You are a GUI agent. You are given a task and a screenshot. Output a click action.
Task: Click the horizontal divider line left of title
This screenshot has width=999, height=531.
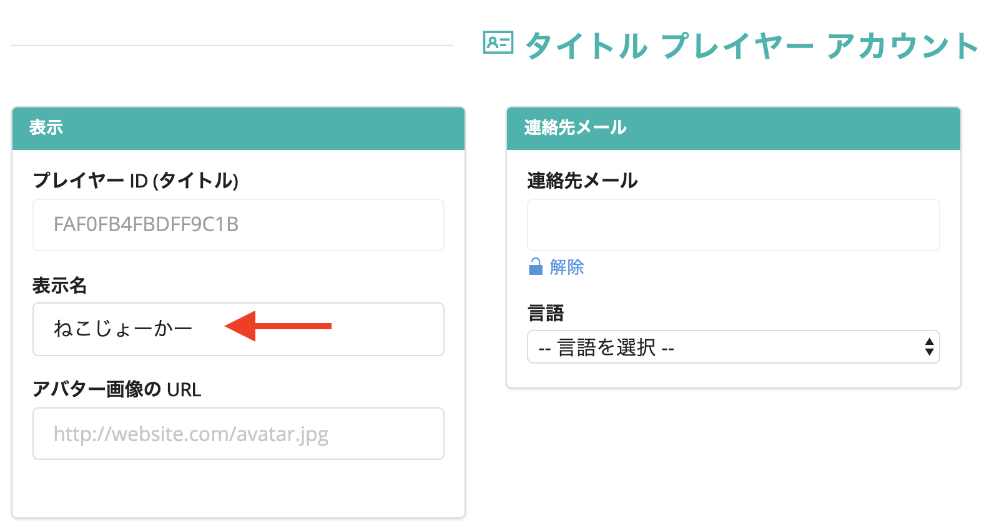[232, 46]
